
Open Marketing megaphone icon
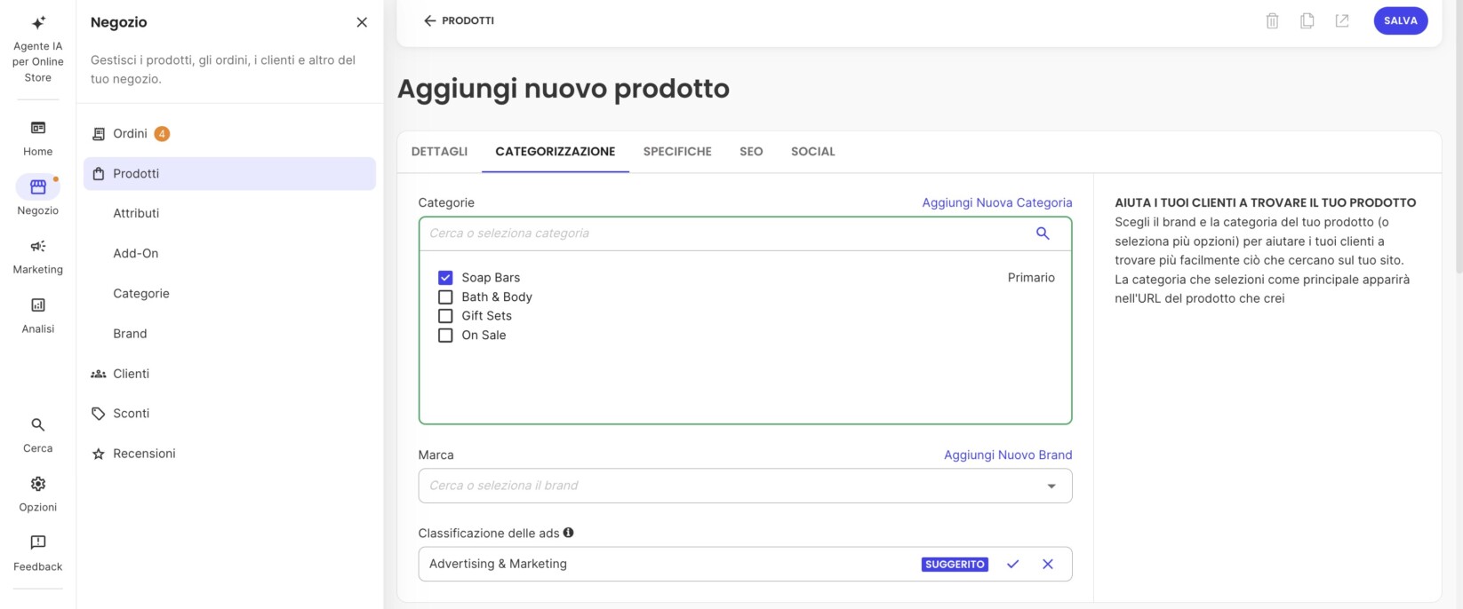[38, 246]
